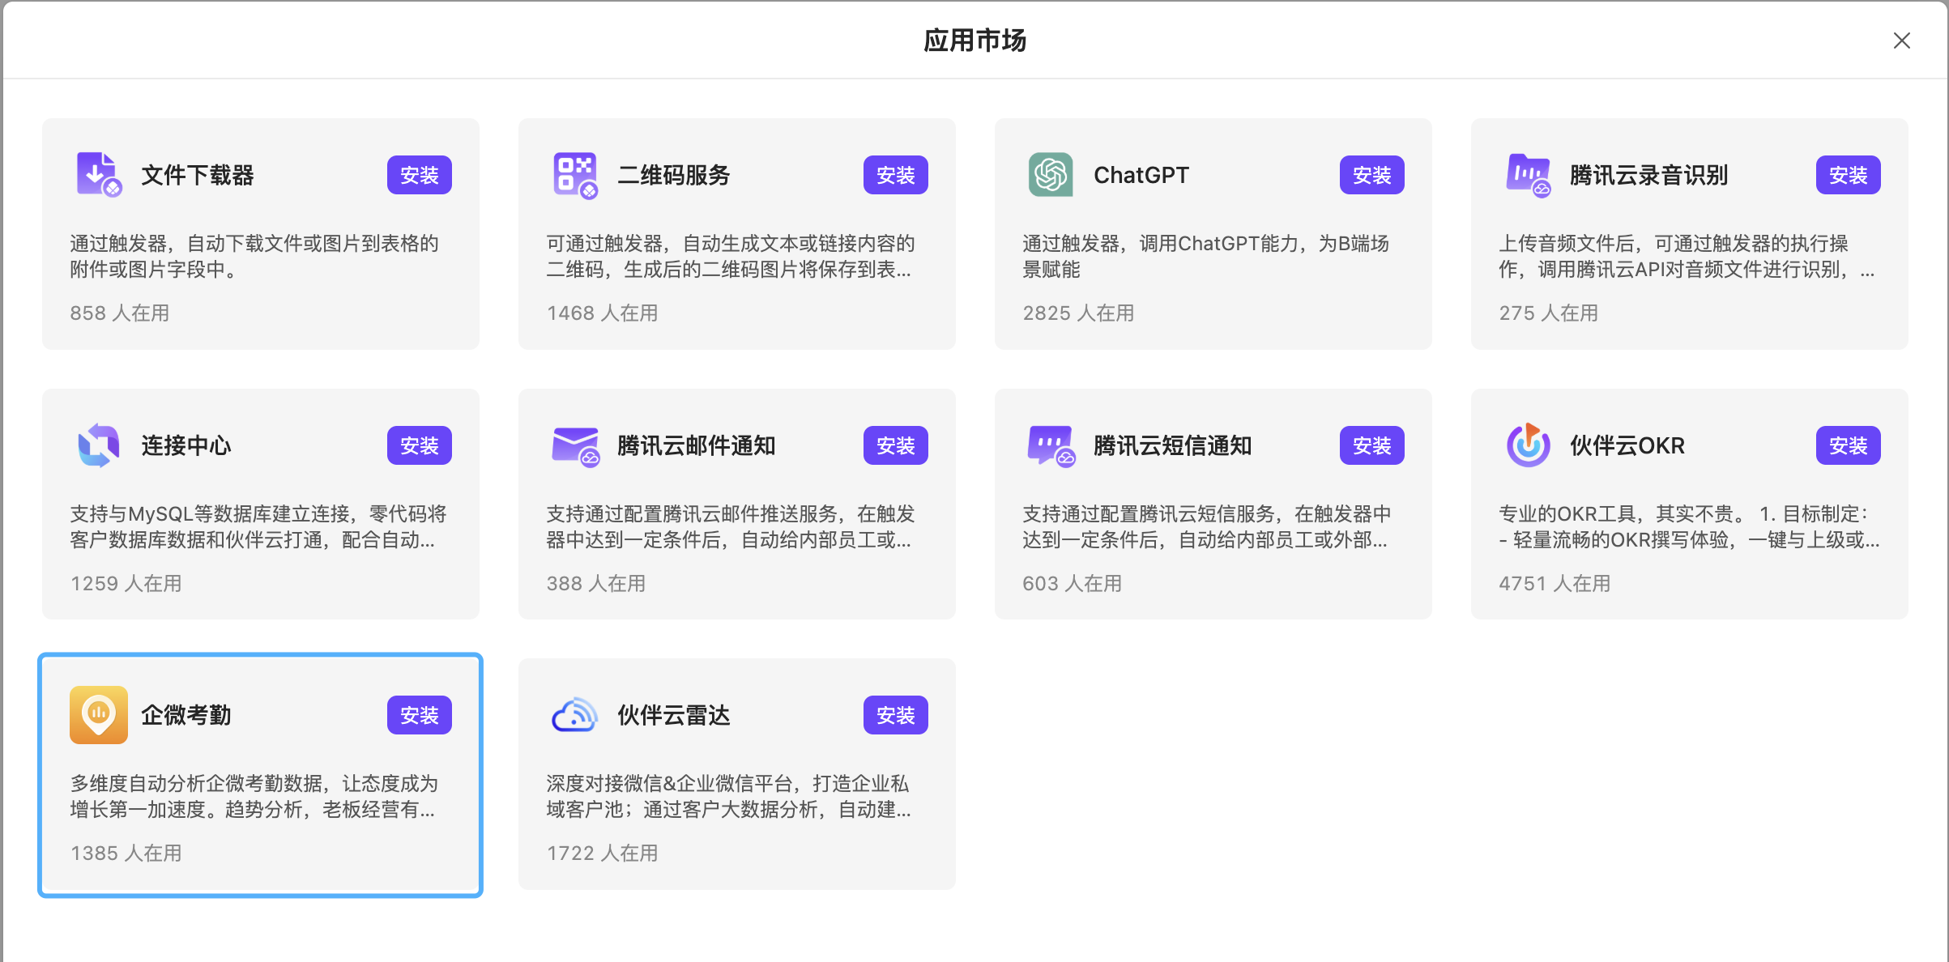Click the 275 人在用 usage count
The height and width of the screenshot is (962, 1949).
[x=1549, y=313]
